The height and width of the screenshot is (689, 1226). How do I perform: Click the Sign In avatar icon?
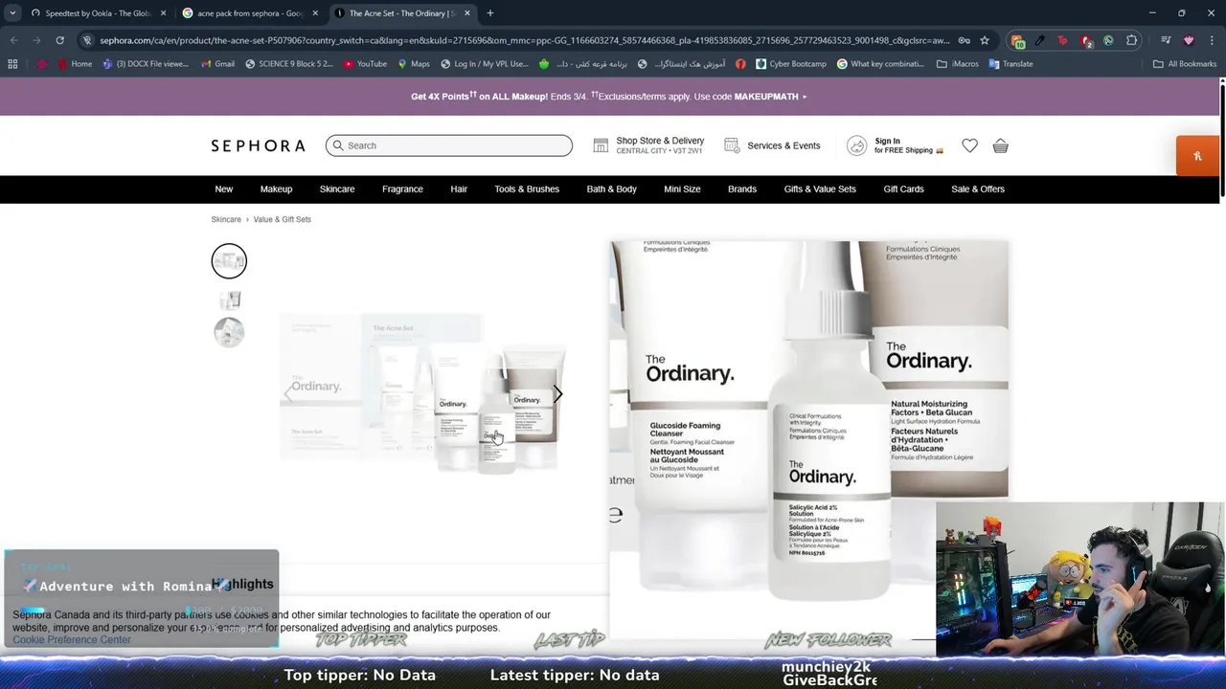(856, 145)
